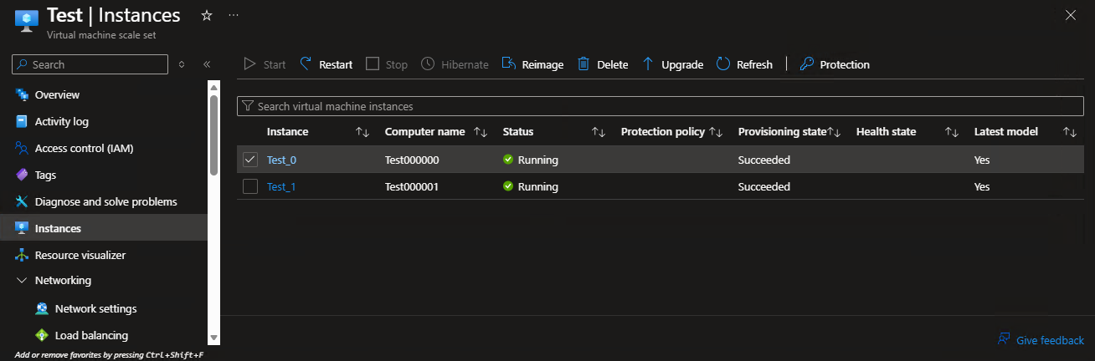The height and width of the screenshot is (361, 1095).
Task: Click Running status of Test_1
Action: (x=531, y=186)
